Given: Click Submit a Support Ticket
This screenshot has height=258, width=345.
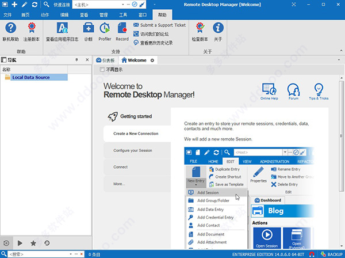Looking at the screenshot, I should click(x=159, y=25).
